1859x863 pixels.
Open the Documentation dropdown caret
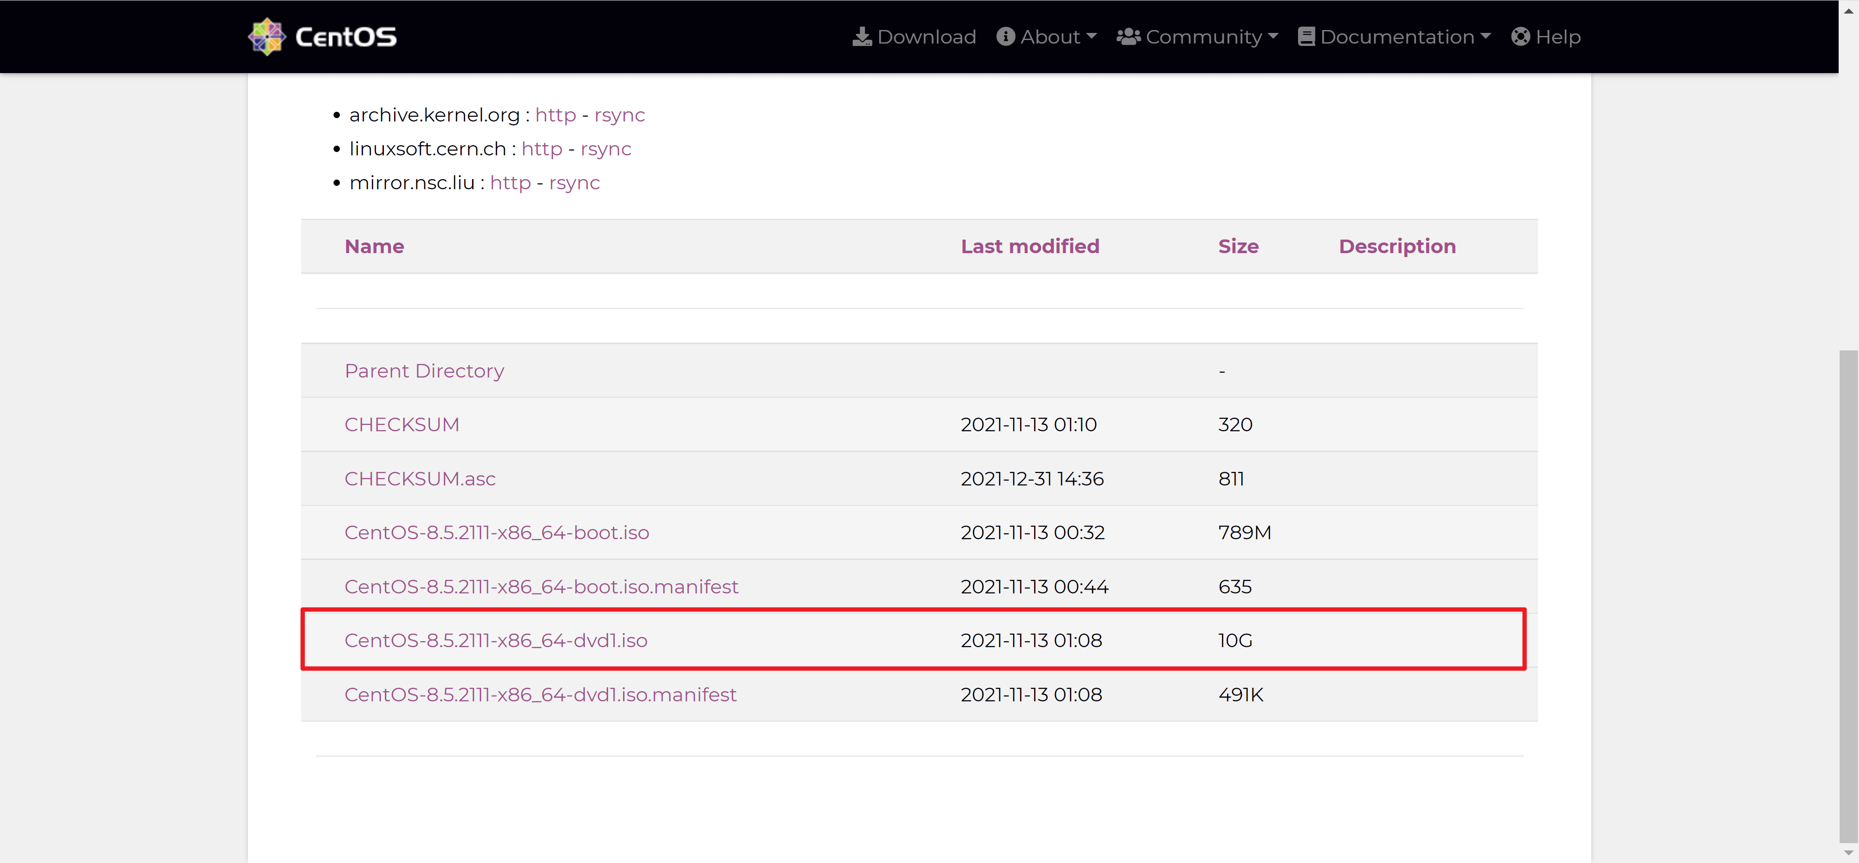pos(1485,36)
